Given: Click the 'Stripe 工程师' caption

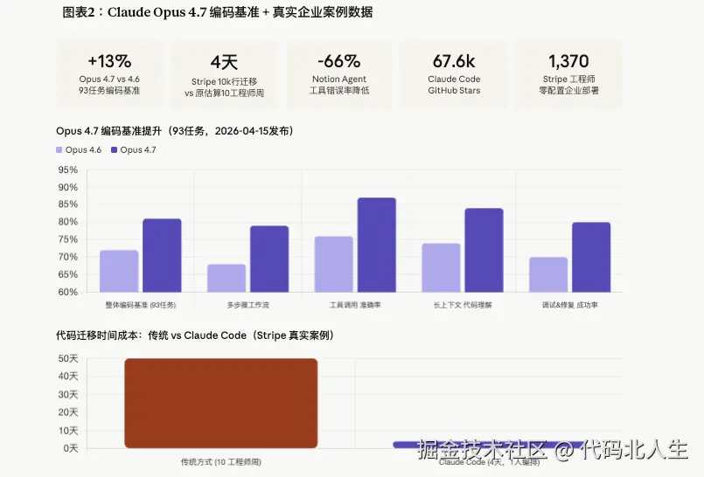Looking at the screenshot, I should [568, 79].
